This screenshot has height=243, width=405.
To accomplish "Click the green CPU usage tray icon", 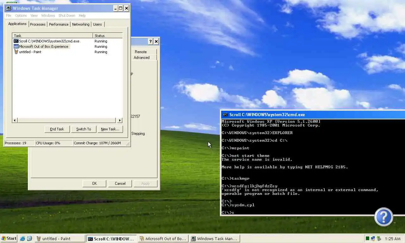I will point(368,239).
